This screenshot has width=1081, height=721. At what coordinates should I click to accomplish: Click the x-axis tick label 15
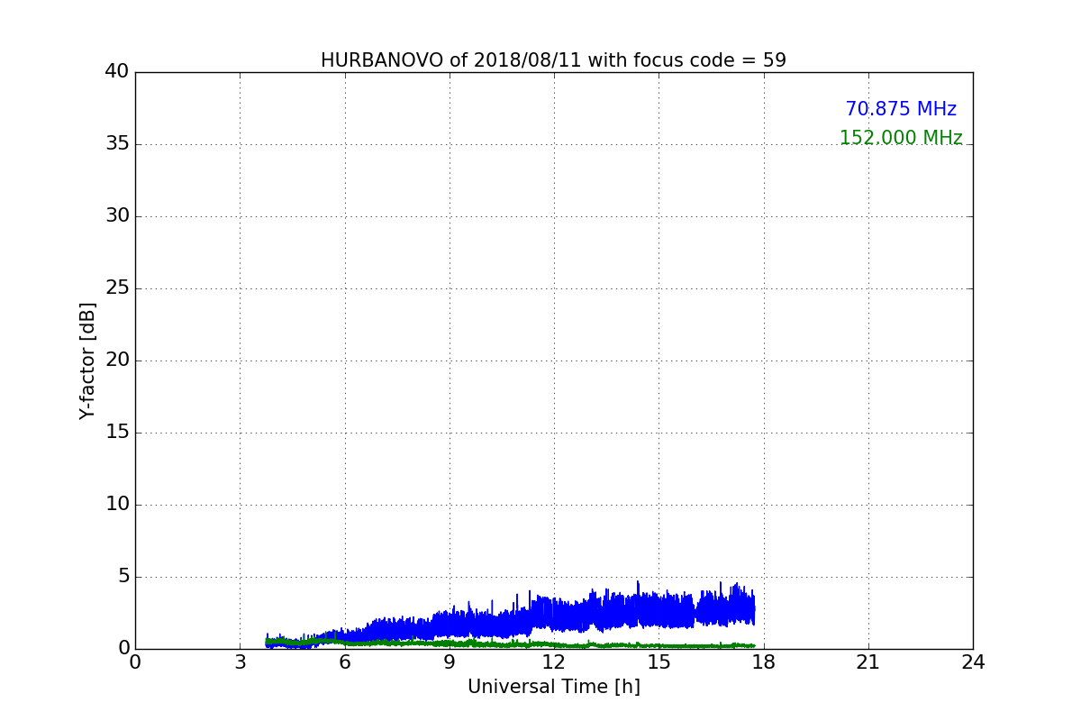659,662
